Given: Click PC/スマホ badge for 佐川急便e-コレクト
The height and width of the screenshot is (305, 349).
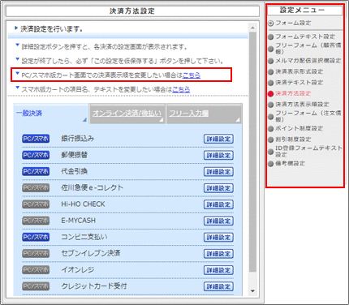Looking at the screenshot, I should tap(36, 188).
